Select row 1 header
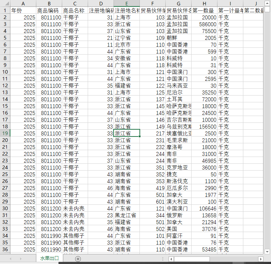The height and width of the screenshot is (264, 271). (x=5, y=10)
